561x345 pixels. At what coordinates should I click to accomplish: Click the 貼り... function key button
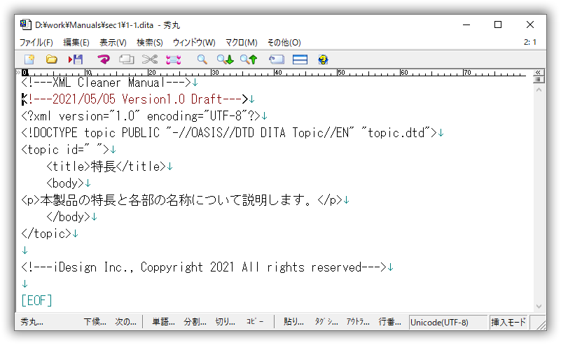pos(293,322)
